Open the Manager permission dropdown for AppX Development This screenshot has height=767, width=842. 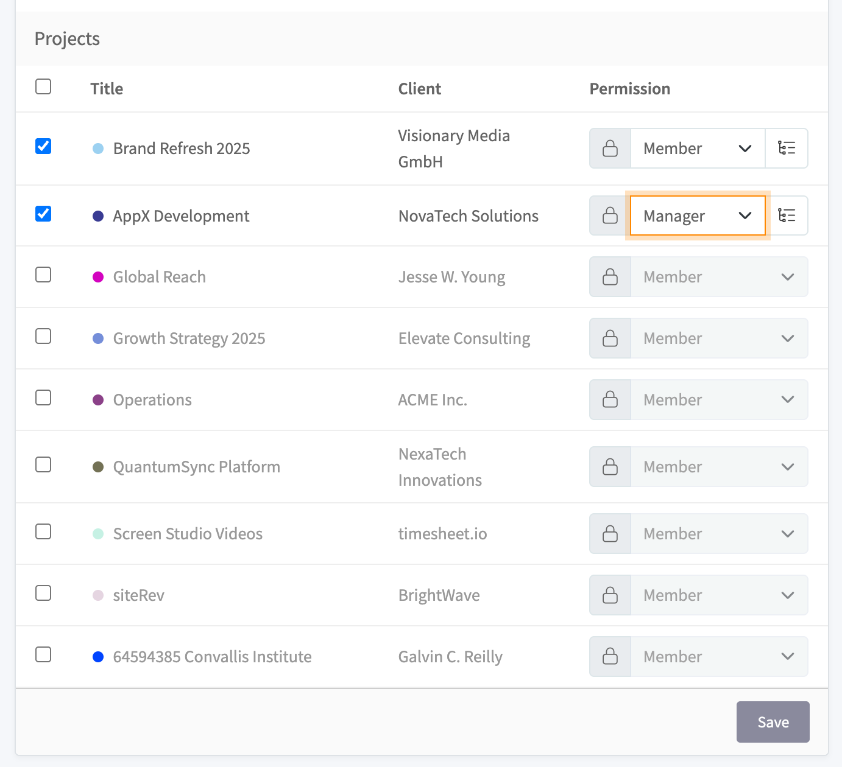click(697, 215)
